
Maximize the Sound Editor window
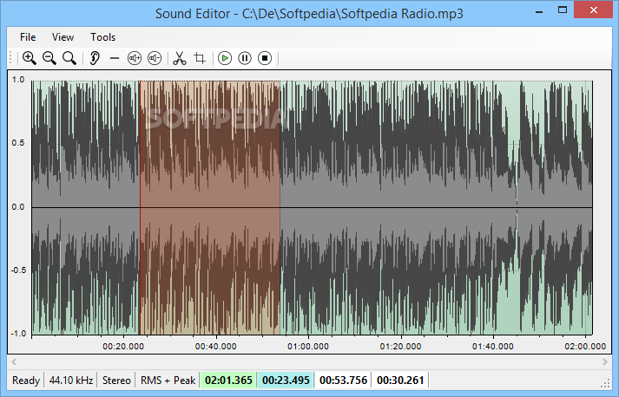pos(563,10)
